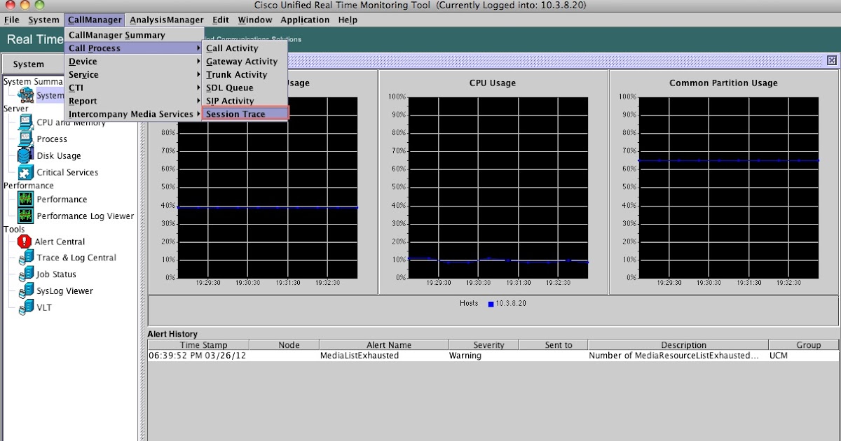The image size is (841, 441).
Task: Open the Performance Log Viewer icon
Action: (25, 216)
